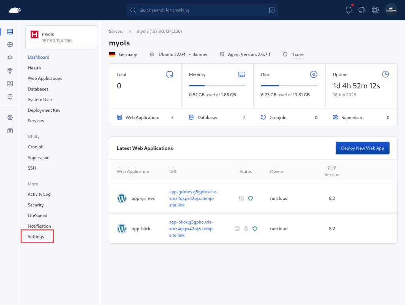Open the archive box icon in the left rail
The width and height of the screenshot is (405, 305).
[x=10, y=131]
